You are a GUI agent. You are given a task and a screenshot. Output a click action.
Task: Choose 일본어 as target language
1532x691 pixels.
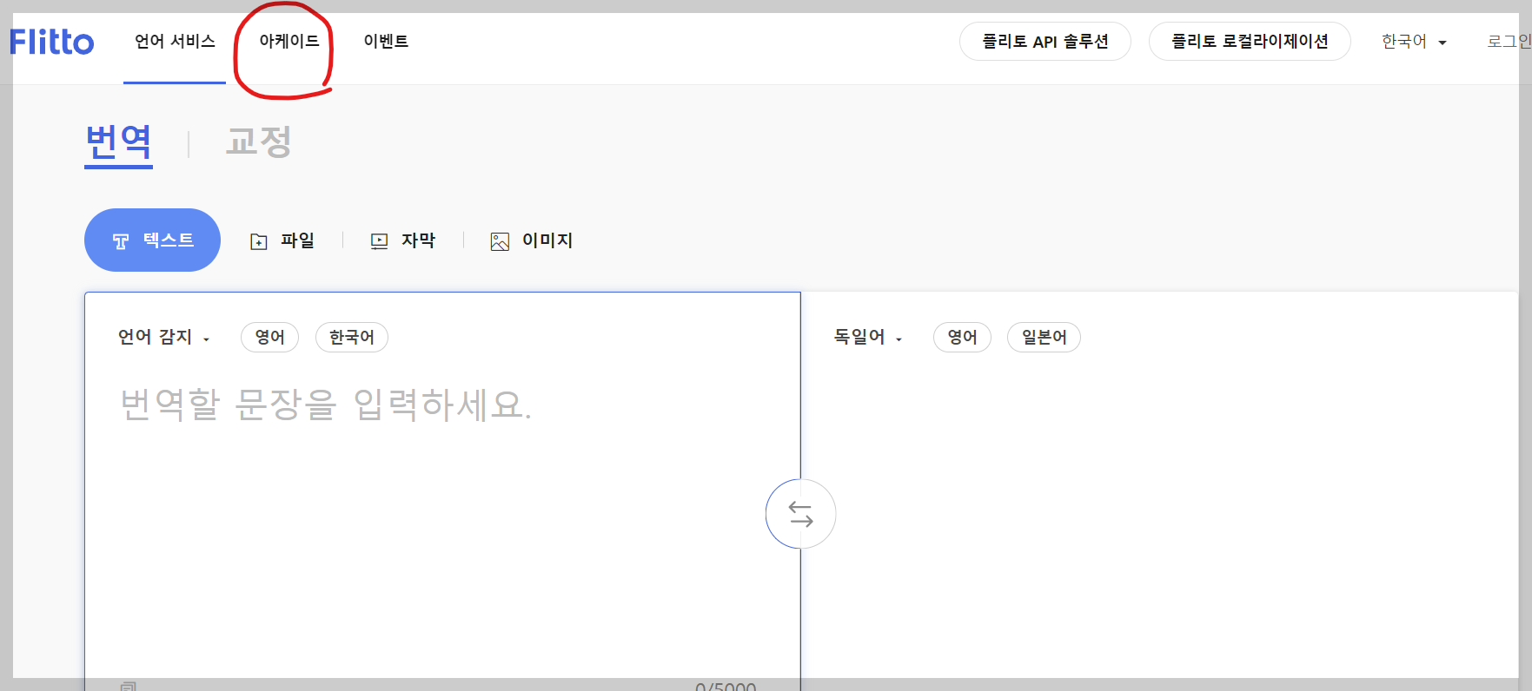(x=1044, y=337)
